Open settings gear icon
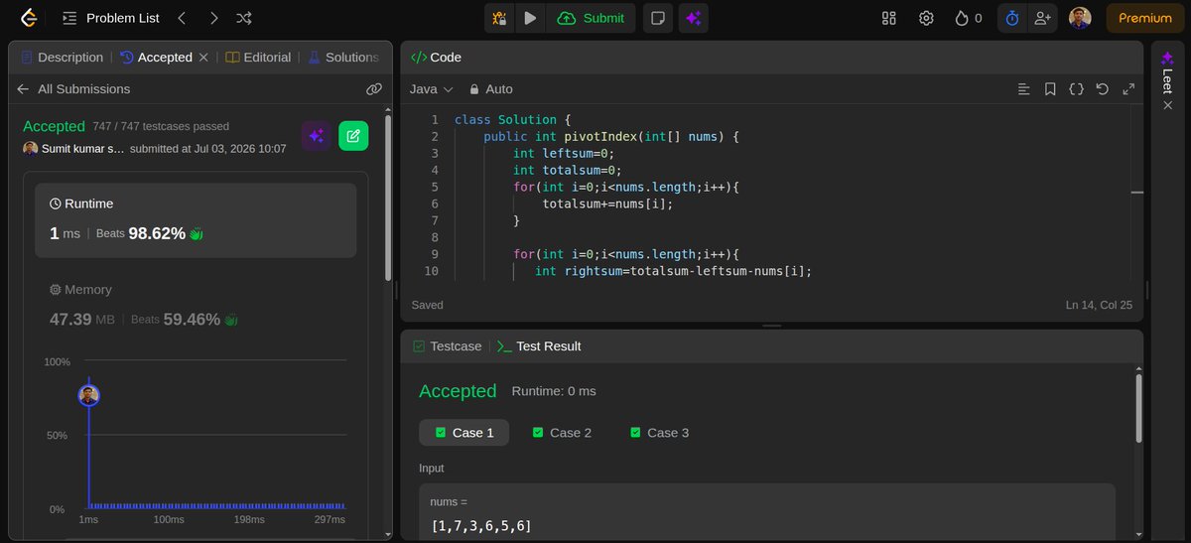Image resolution: width=1191 pixels, height=543 pixels. pyautogui.click(x=926, y=18)
